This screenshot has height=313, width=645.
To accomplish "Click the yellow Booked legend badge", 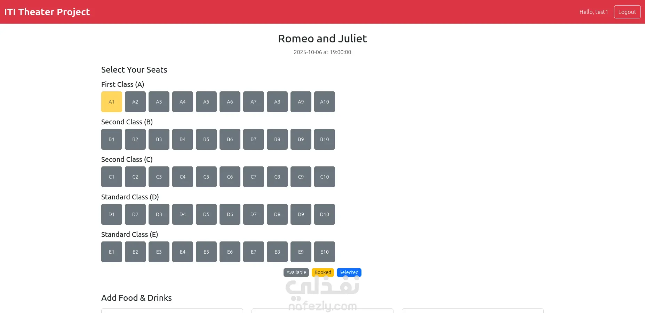I will pyautogui.click(x=323, y=272).
